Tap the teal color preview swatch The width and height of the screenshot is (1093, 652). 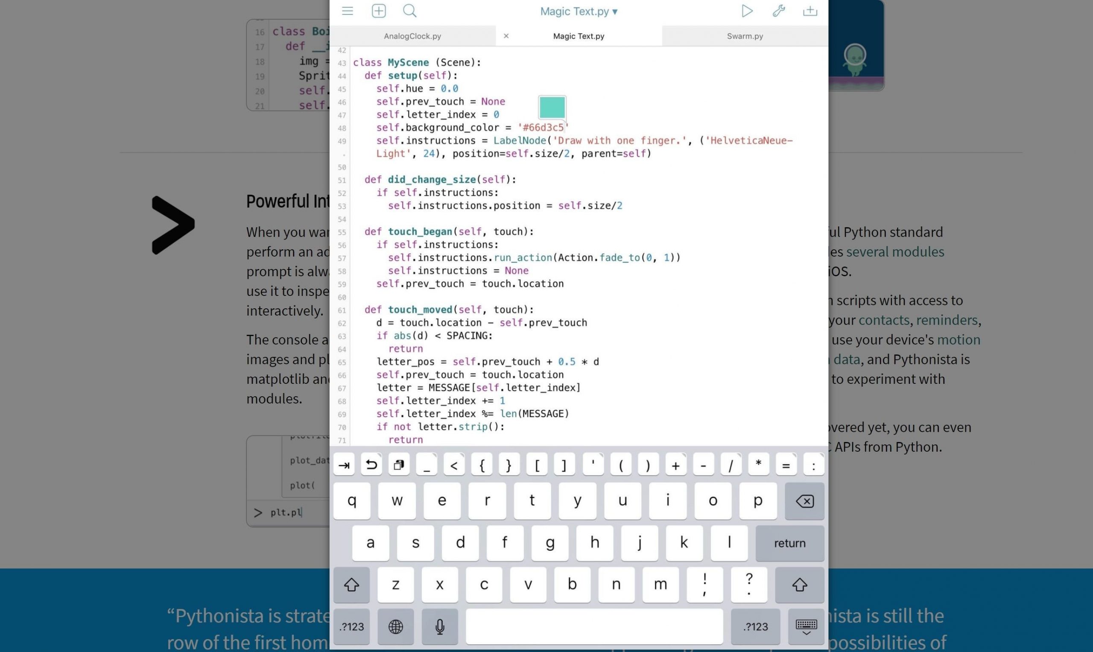(552, 107)
